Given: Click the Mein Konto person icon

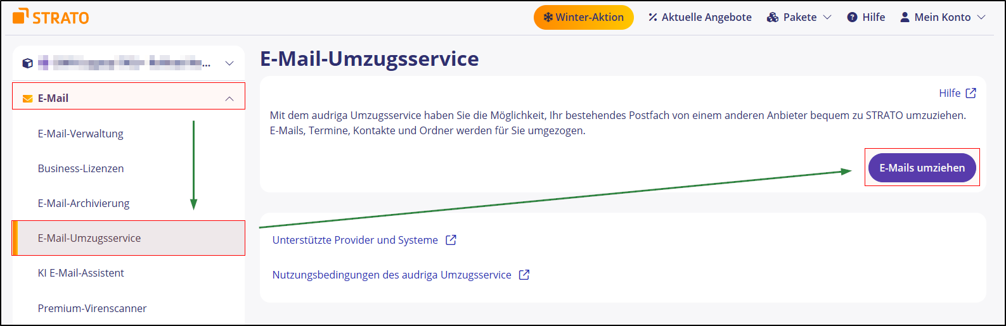Looking at the screenshot, I should click(x=905, y=17).
